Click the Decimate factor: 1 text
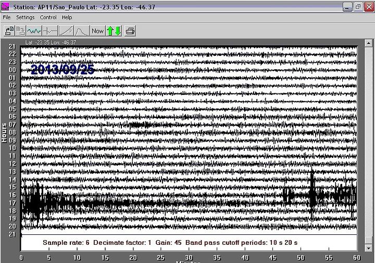The height and width of the screenshot is (263, 375). pyautogui.click(x=122, y=243)
